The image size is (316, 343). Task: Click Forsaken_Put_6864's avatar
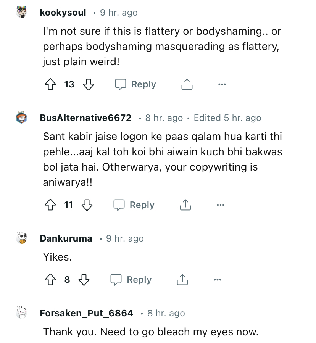pos(23,313)
